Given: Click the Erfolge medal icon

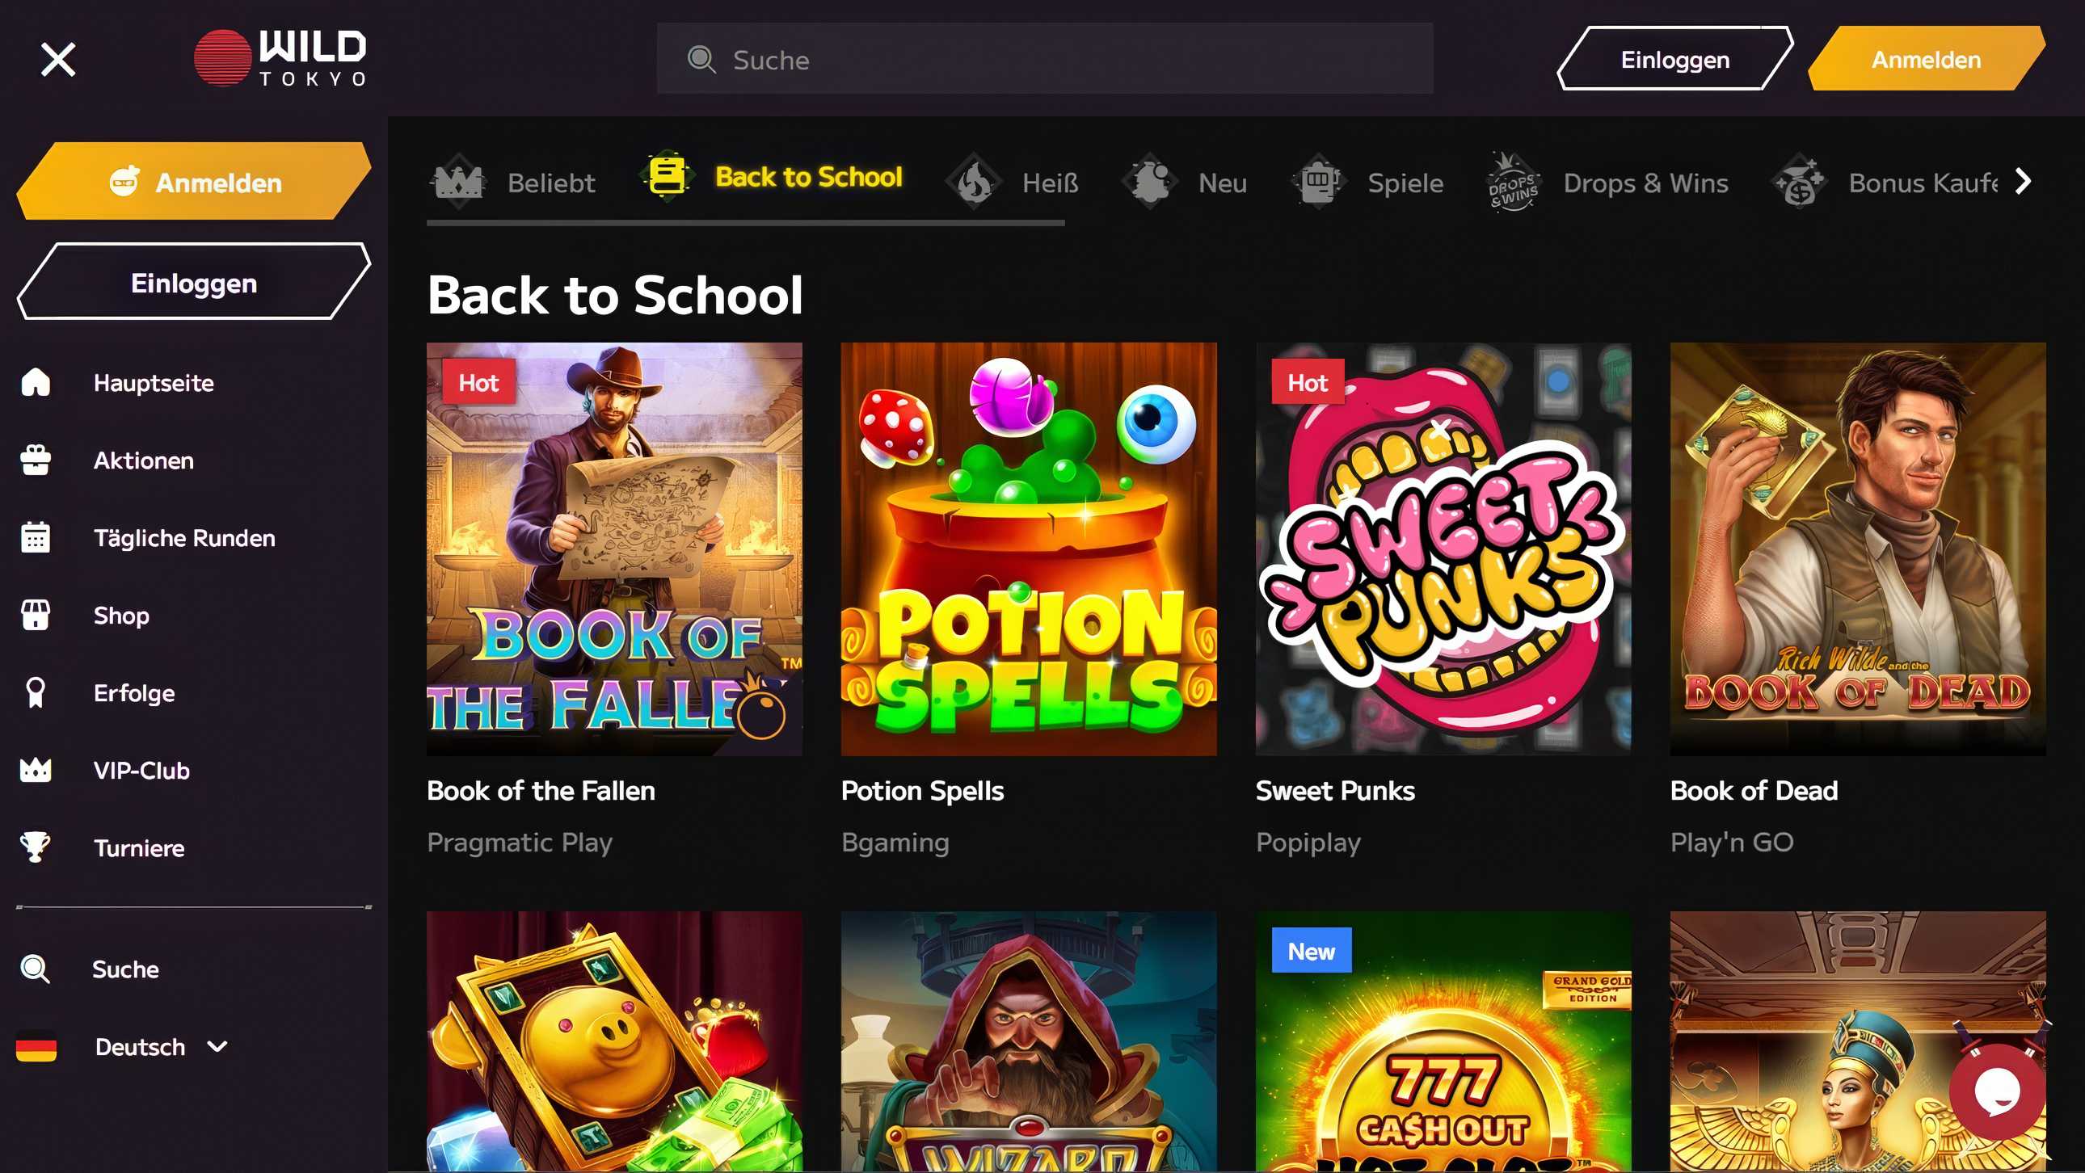Looking at the screenshot, I should 36,693.
